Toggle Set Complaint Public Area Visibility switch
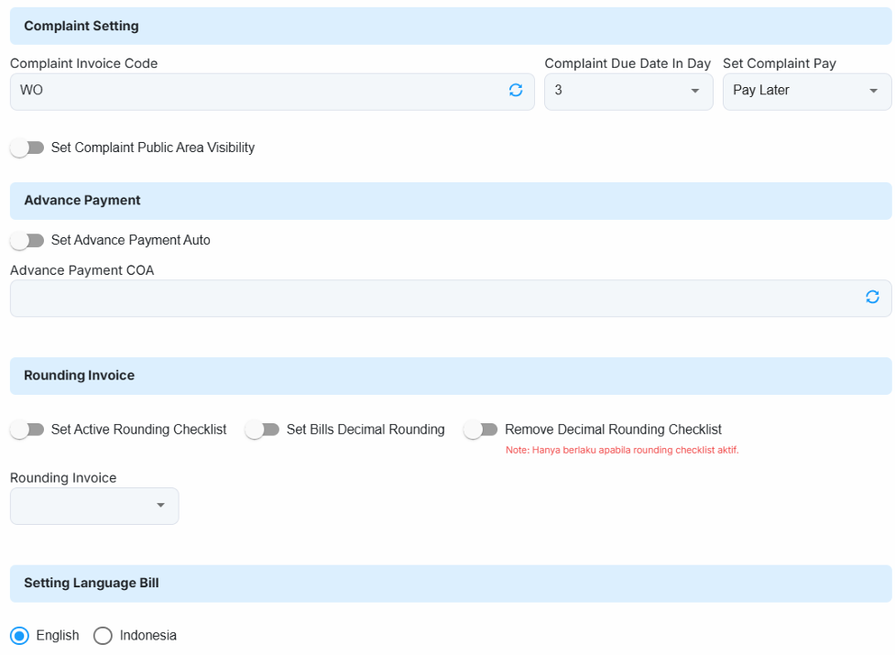This screenshot has height=655, width=895. point(27,147)
